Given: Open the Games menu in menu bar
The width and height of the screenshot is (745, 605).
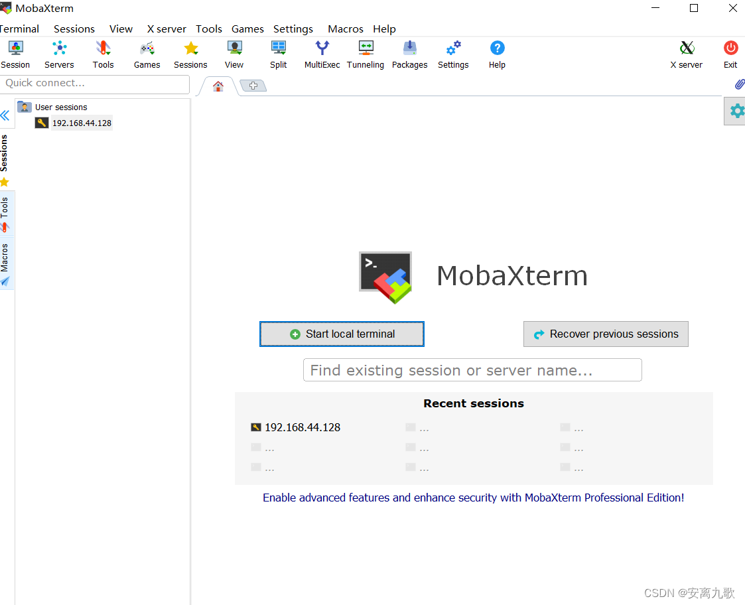Looking at the screenshot, I should [247, 29].
